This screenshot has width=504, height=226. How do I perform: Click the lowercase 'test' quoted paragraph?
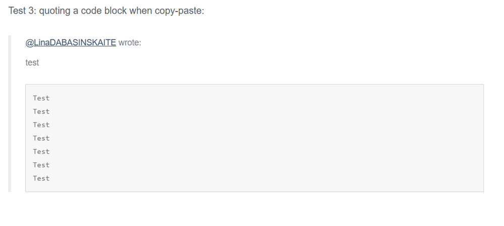[32, 63]
